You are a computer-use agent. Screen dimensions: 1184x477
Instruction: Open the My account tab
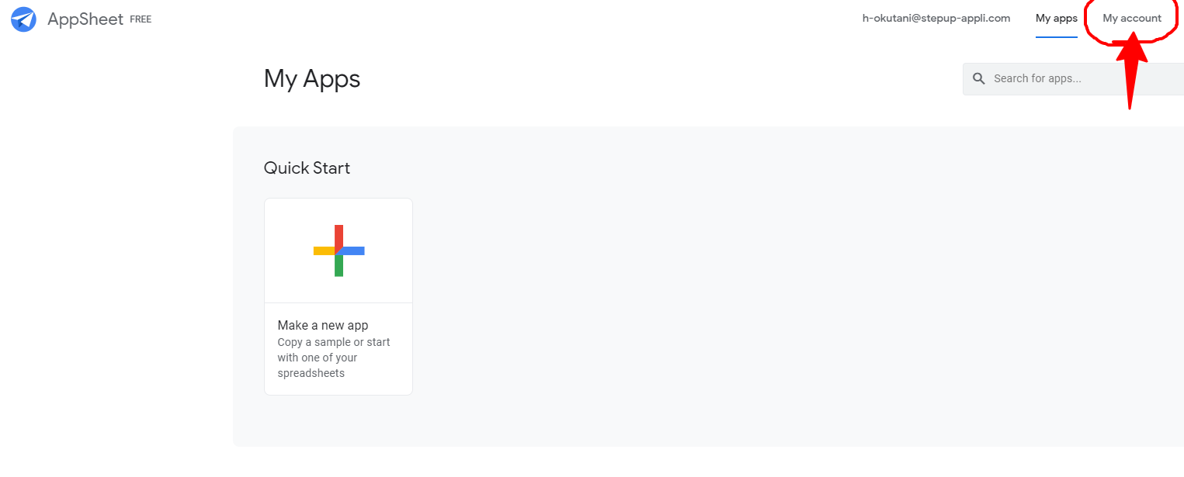coord(1132,19)
